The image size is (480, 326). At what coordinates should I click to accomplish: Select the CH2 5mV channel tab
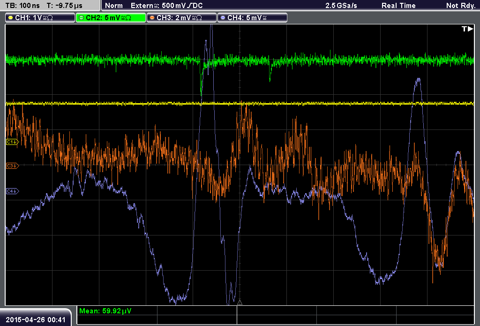111,18
